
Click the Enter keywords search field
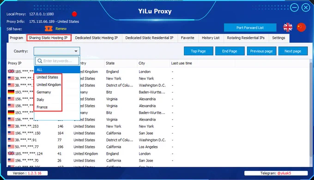[x=57, y=61]
